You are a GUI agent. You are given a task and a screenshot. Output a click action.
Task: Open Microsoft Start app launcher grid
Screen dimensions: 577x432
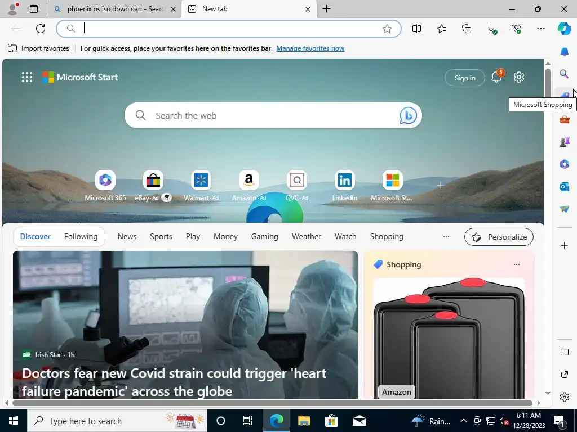[27, 77]
